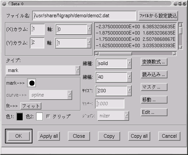
Task: Click the 移動 button
Action: (x=154, y=100)
